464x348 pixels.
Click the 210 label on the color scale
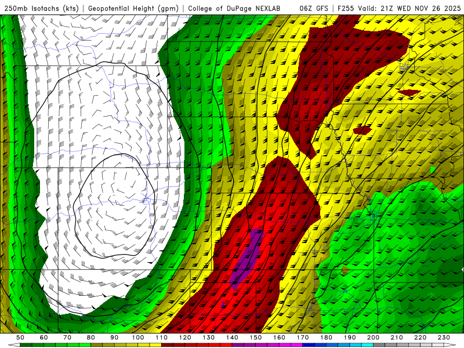click(x=397, y=338)
